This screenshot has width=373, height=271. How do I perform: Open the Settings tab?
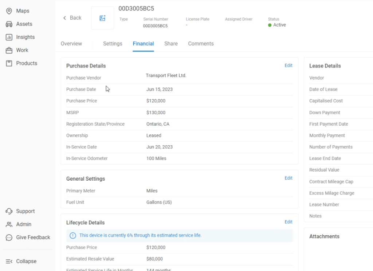pos(113,44)
